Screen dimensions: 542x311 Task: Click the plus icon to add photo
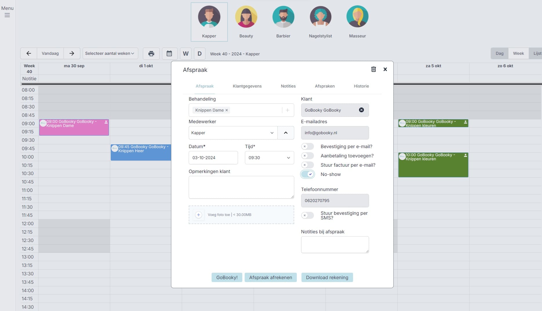pyautogui.click(x=199, y=215)
